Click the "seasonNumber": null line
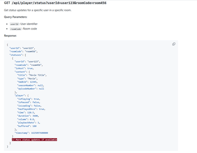197x153 pixels. pos(30,85)
